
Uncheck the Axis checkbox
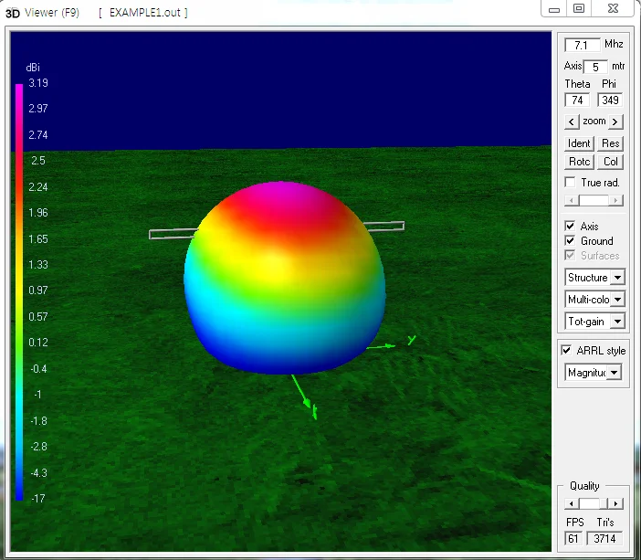571,226
